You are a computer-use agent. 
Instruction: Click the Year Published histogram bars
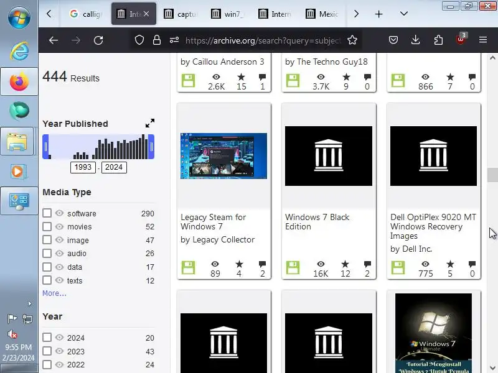(x=98, y=147)
